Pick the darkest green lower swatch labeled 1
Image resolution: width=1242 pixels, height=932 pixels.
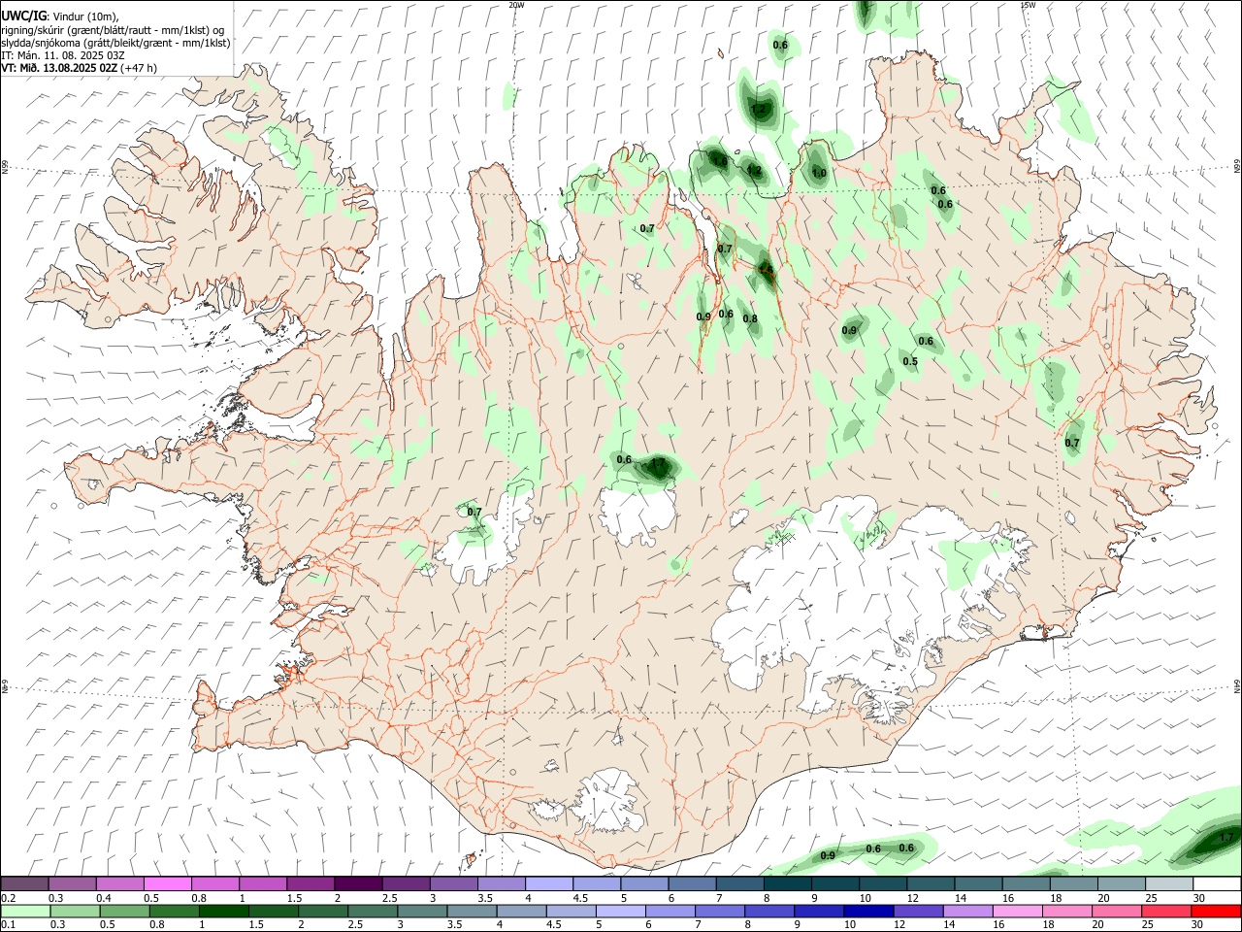(x=223, y=911)
